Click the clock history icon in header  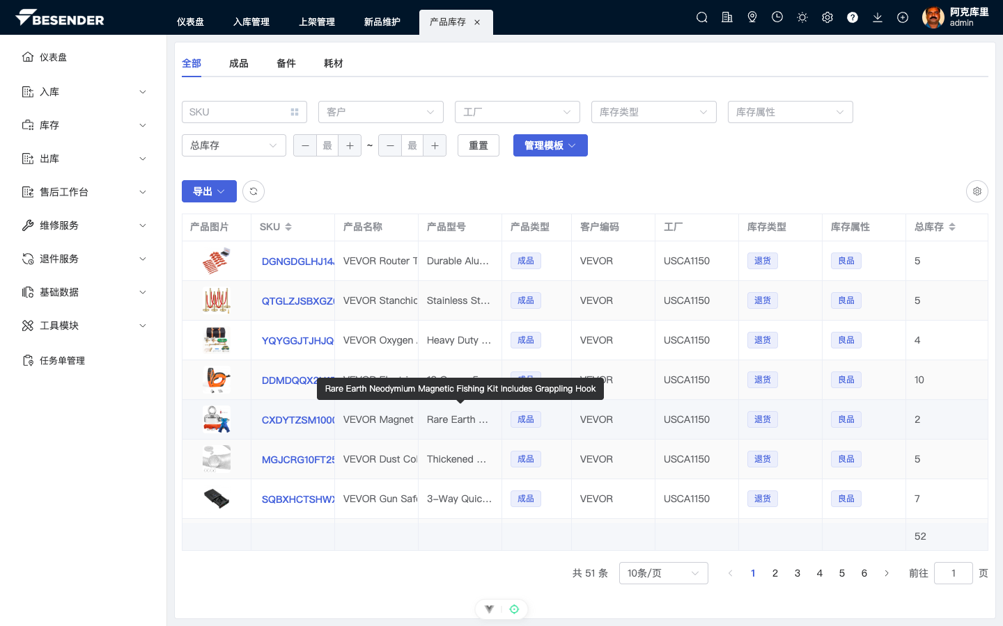coord(777,17)
